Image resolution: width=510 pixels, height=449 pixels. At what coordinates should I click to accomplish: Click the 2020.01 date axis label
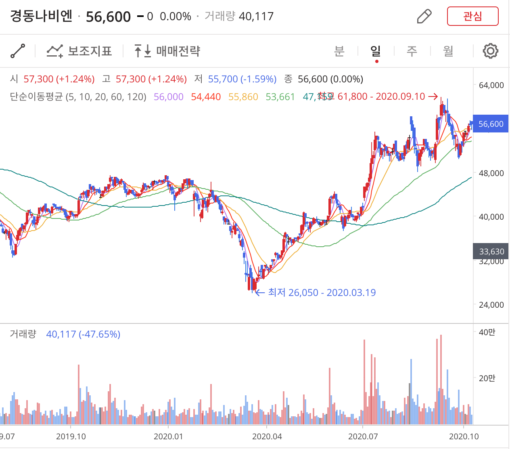pyautogui.click(x=168, y=436)
